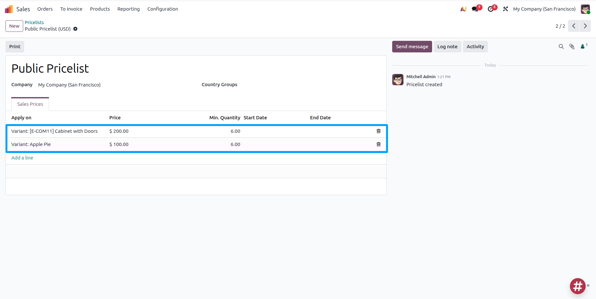Delete the Apple Pie price line
The image size is (596, 299).
click(x=378, y=144)
